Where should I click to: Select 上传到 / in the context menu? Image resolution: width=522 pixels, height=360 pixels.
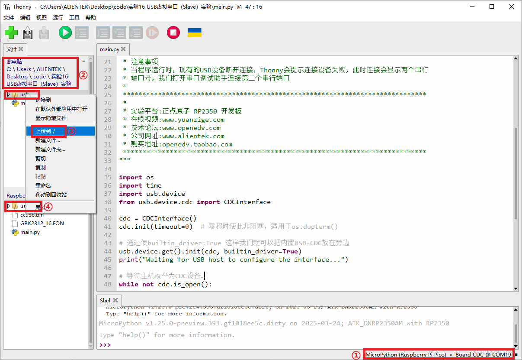point(61,131)
